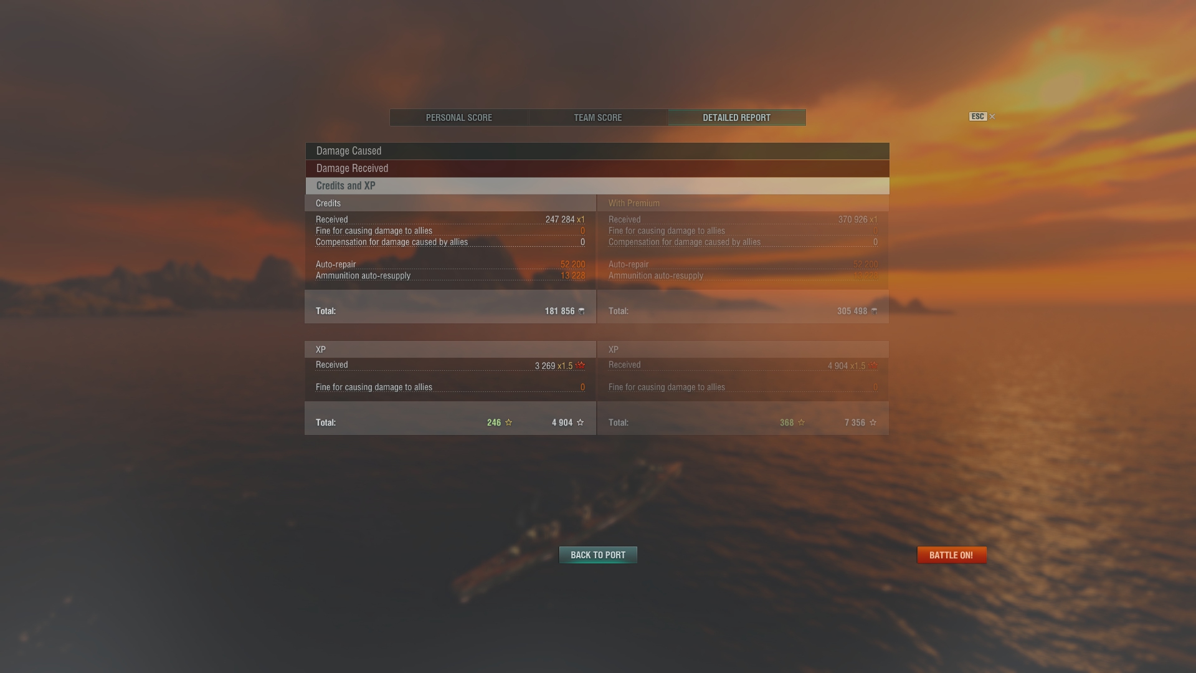Switch to the Personal Score tab
Viewport: 1196px width, 673px height.
click(459, 118)
